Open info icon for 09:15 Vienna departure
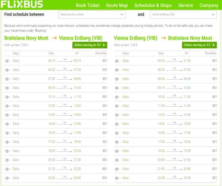This screenshot has height=186, width=222. pyautogui.click(x=117, y=88)
